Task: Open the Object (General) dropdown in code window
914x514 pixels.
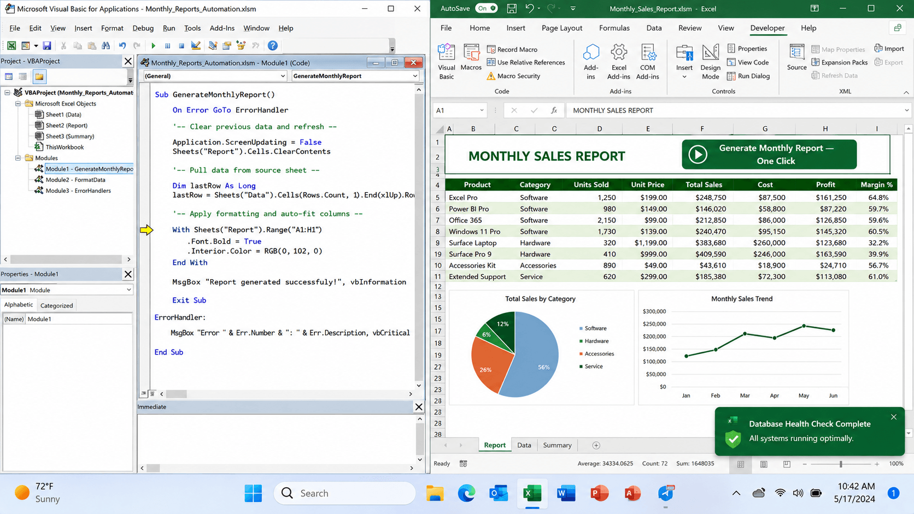Action: coord(283,76)
